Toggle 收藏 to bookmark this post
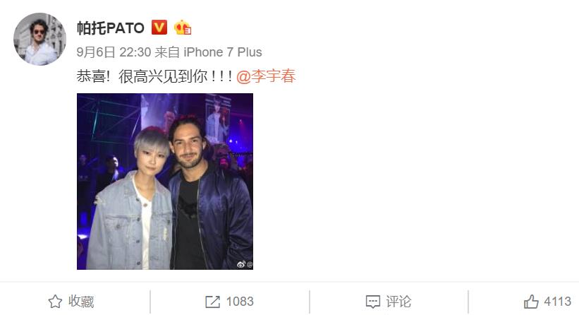Screen dimensions: 579x315 71,302
